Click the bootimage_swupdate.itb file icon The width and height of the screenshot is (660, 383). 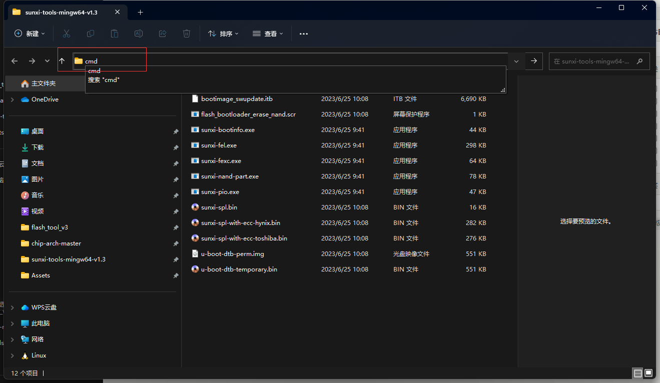click(195, 98)
